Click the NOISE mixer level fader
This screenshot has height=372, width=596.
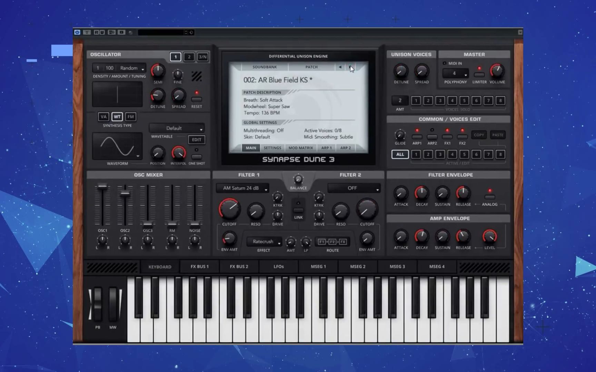pyautogui.click(x=195, y=224)
